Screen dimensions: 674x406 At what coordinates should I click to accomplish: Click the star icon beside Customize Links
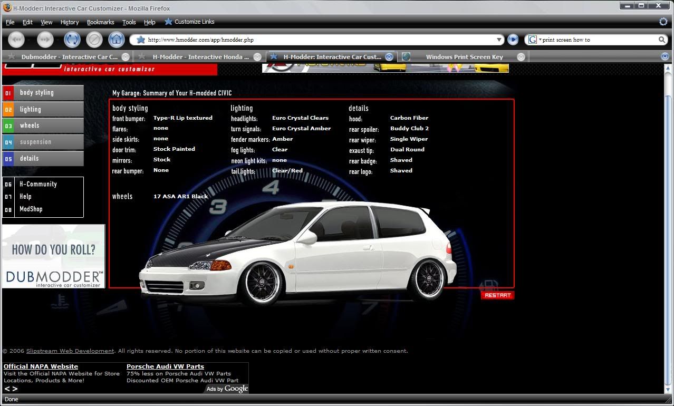(x=168, y=22)
